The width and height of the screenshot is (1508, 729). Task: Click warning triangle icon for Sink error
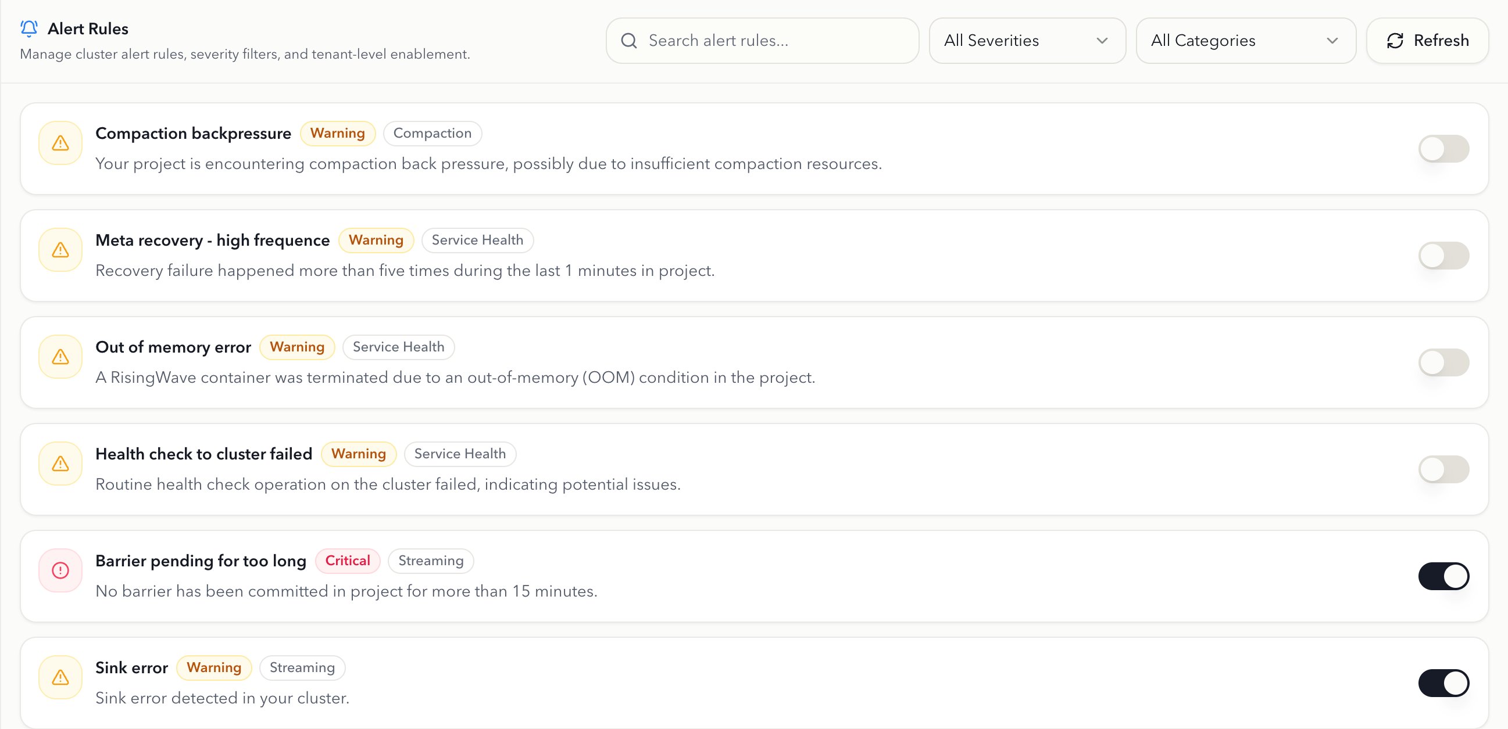(60, 677)
